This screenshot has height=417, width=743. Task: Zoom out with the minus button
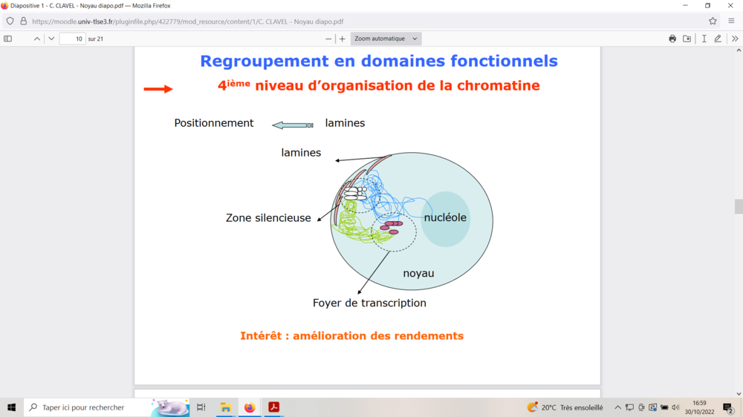[x=328, y=39]
